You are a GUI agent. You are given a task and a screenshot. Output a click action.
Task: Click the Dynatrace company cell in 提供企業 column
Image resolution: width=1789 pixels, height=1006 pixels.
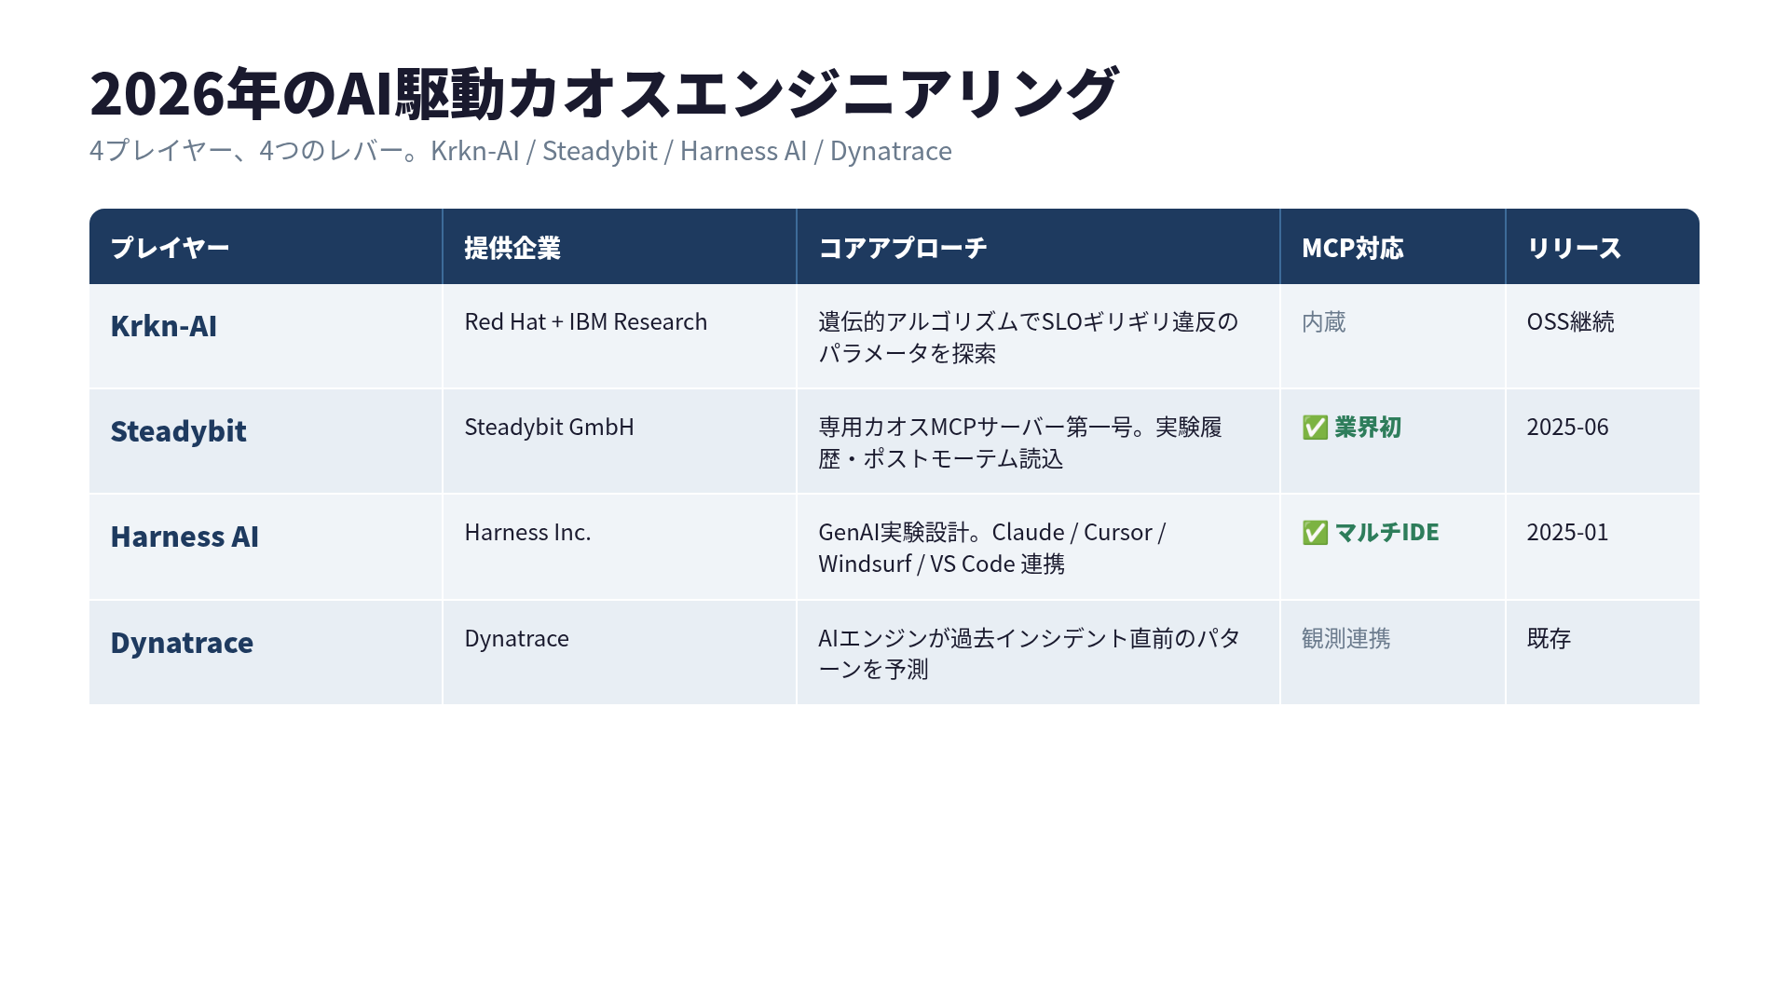click(x=620, y=652)
